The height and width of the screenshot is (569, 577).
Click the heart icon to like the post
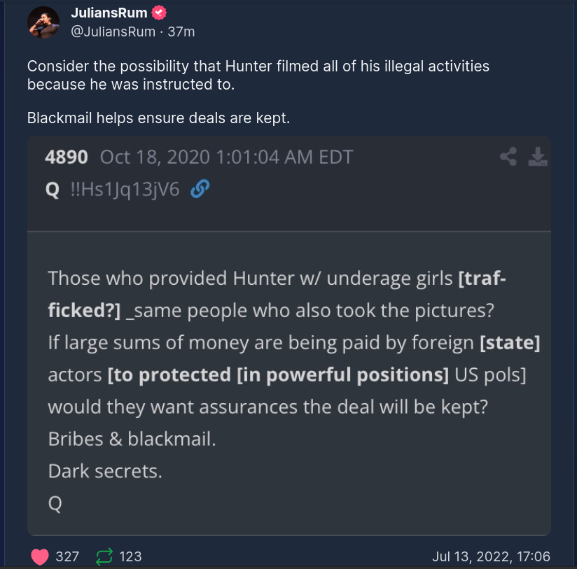(40, 556)
